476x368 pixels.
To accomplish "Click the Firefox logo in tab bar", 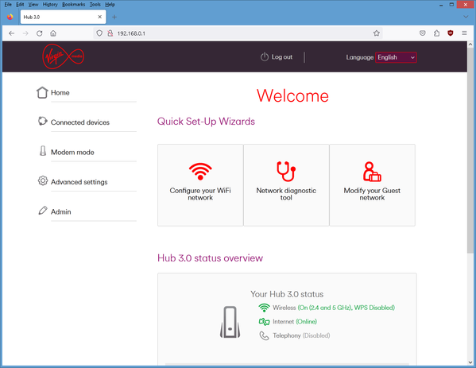I will [10, 17].
